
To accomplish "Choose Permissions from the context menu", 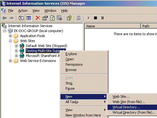I will pos(83,64).
